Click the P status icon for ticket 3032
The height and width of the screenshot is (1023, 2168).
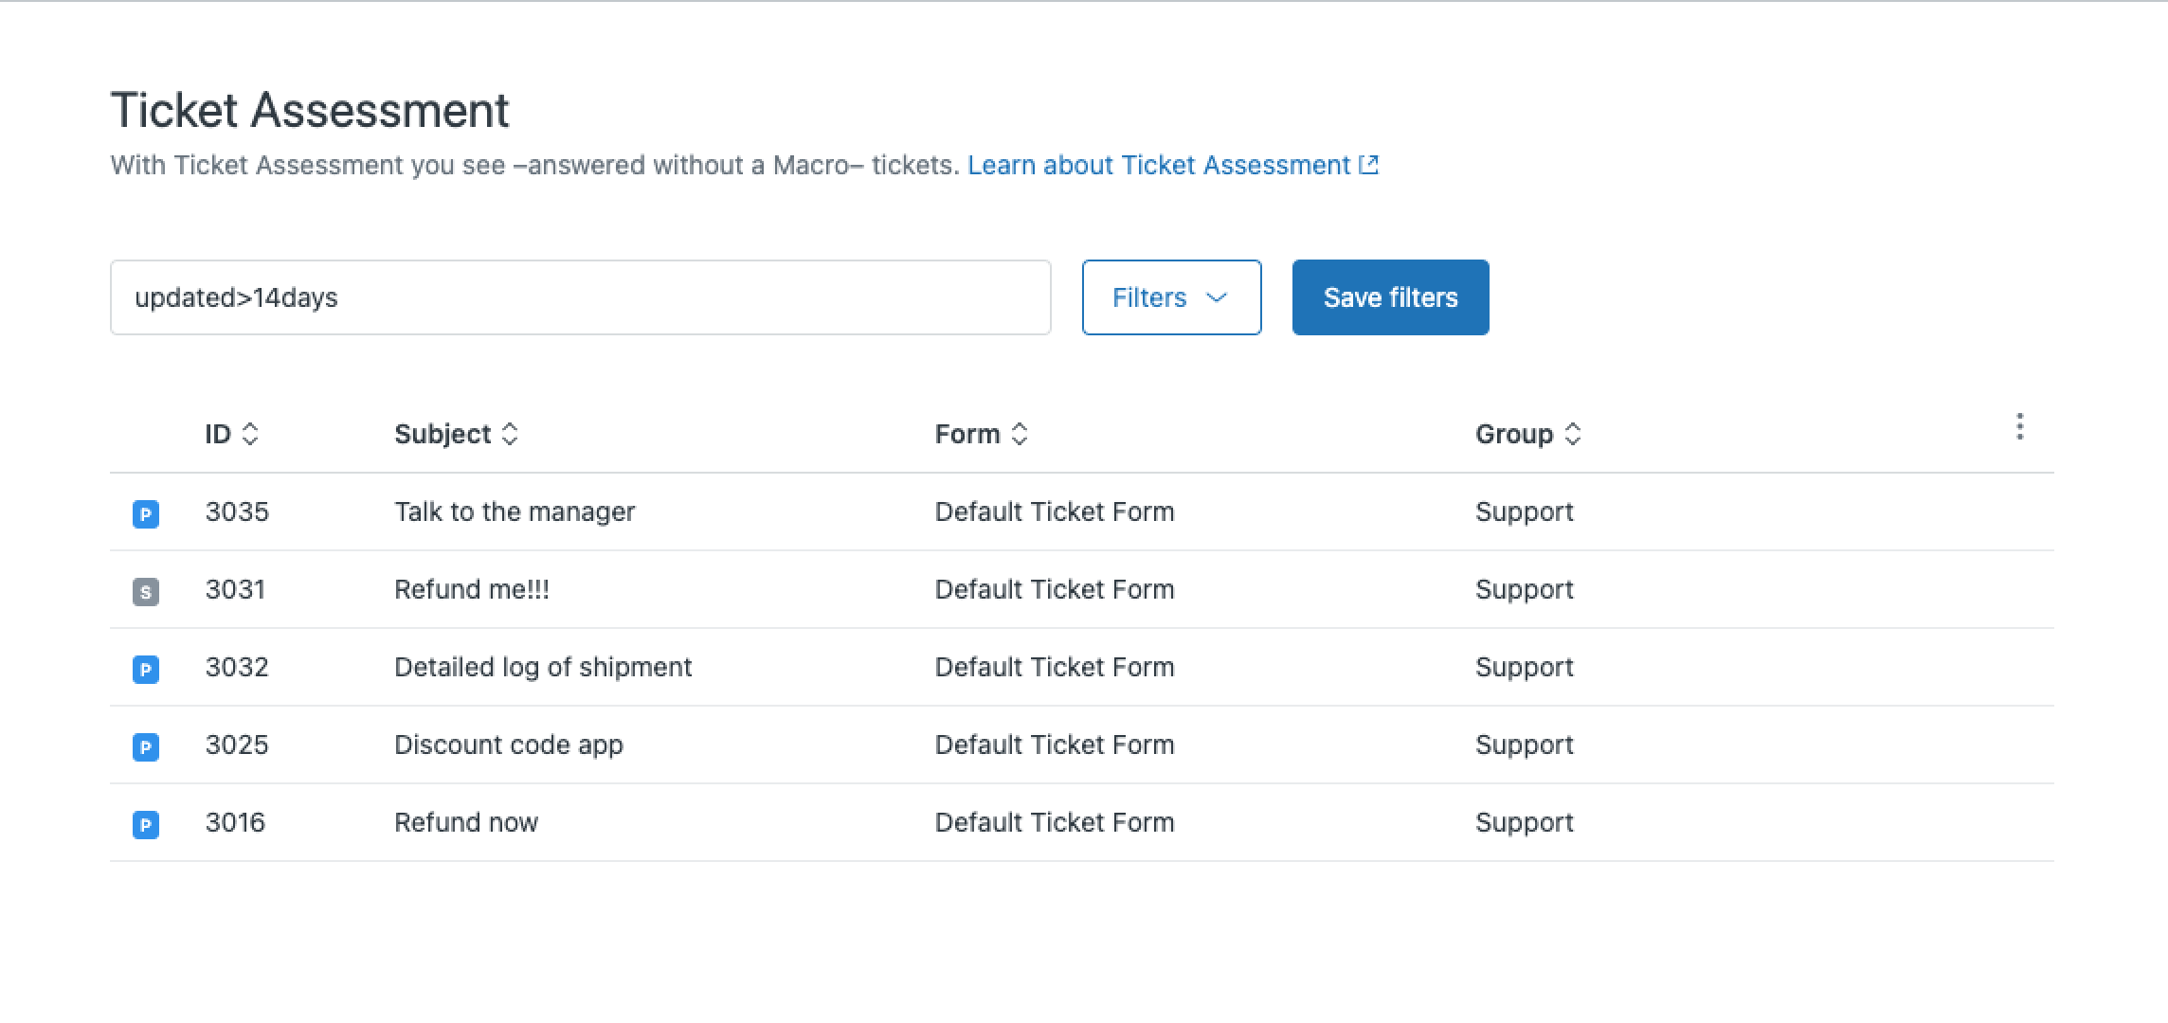[145, 669]
